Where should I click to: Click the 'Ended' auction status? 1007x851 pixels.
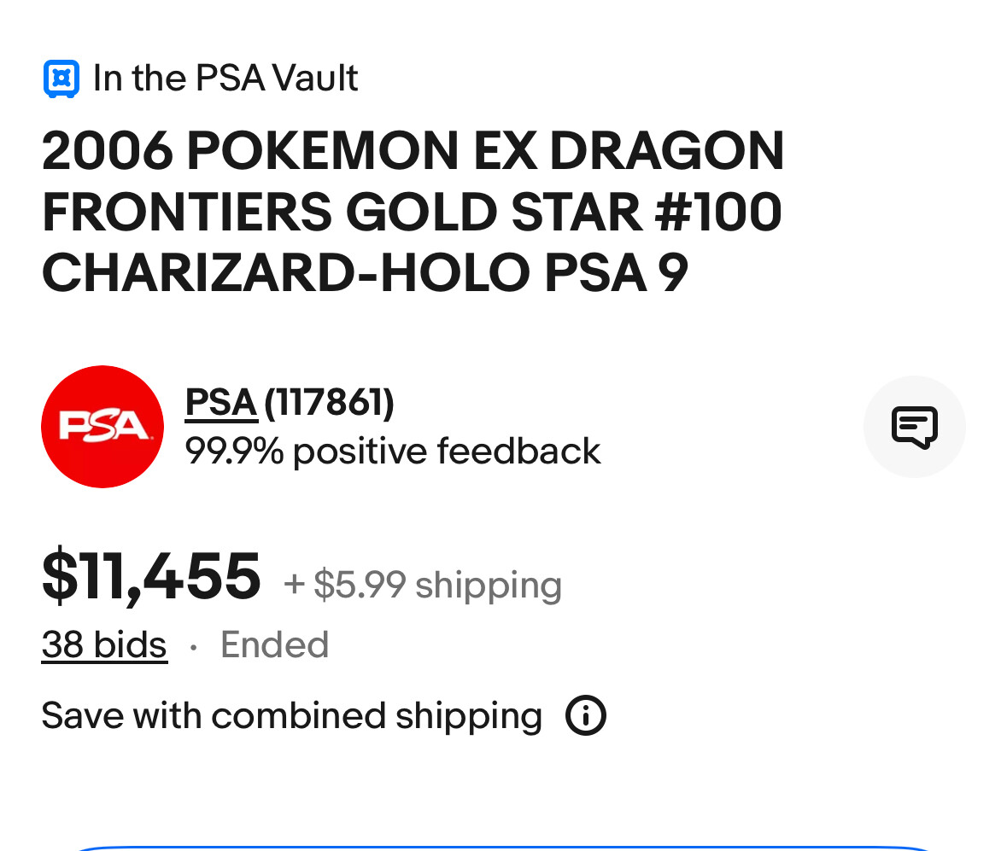[x=274, y=645]
